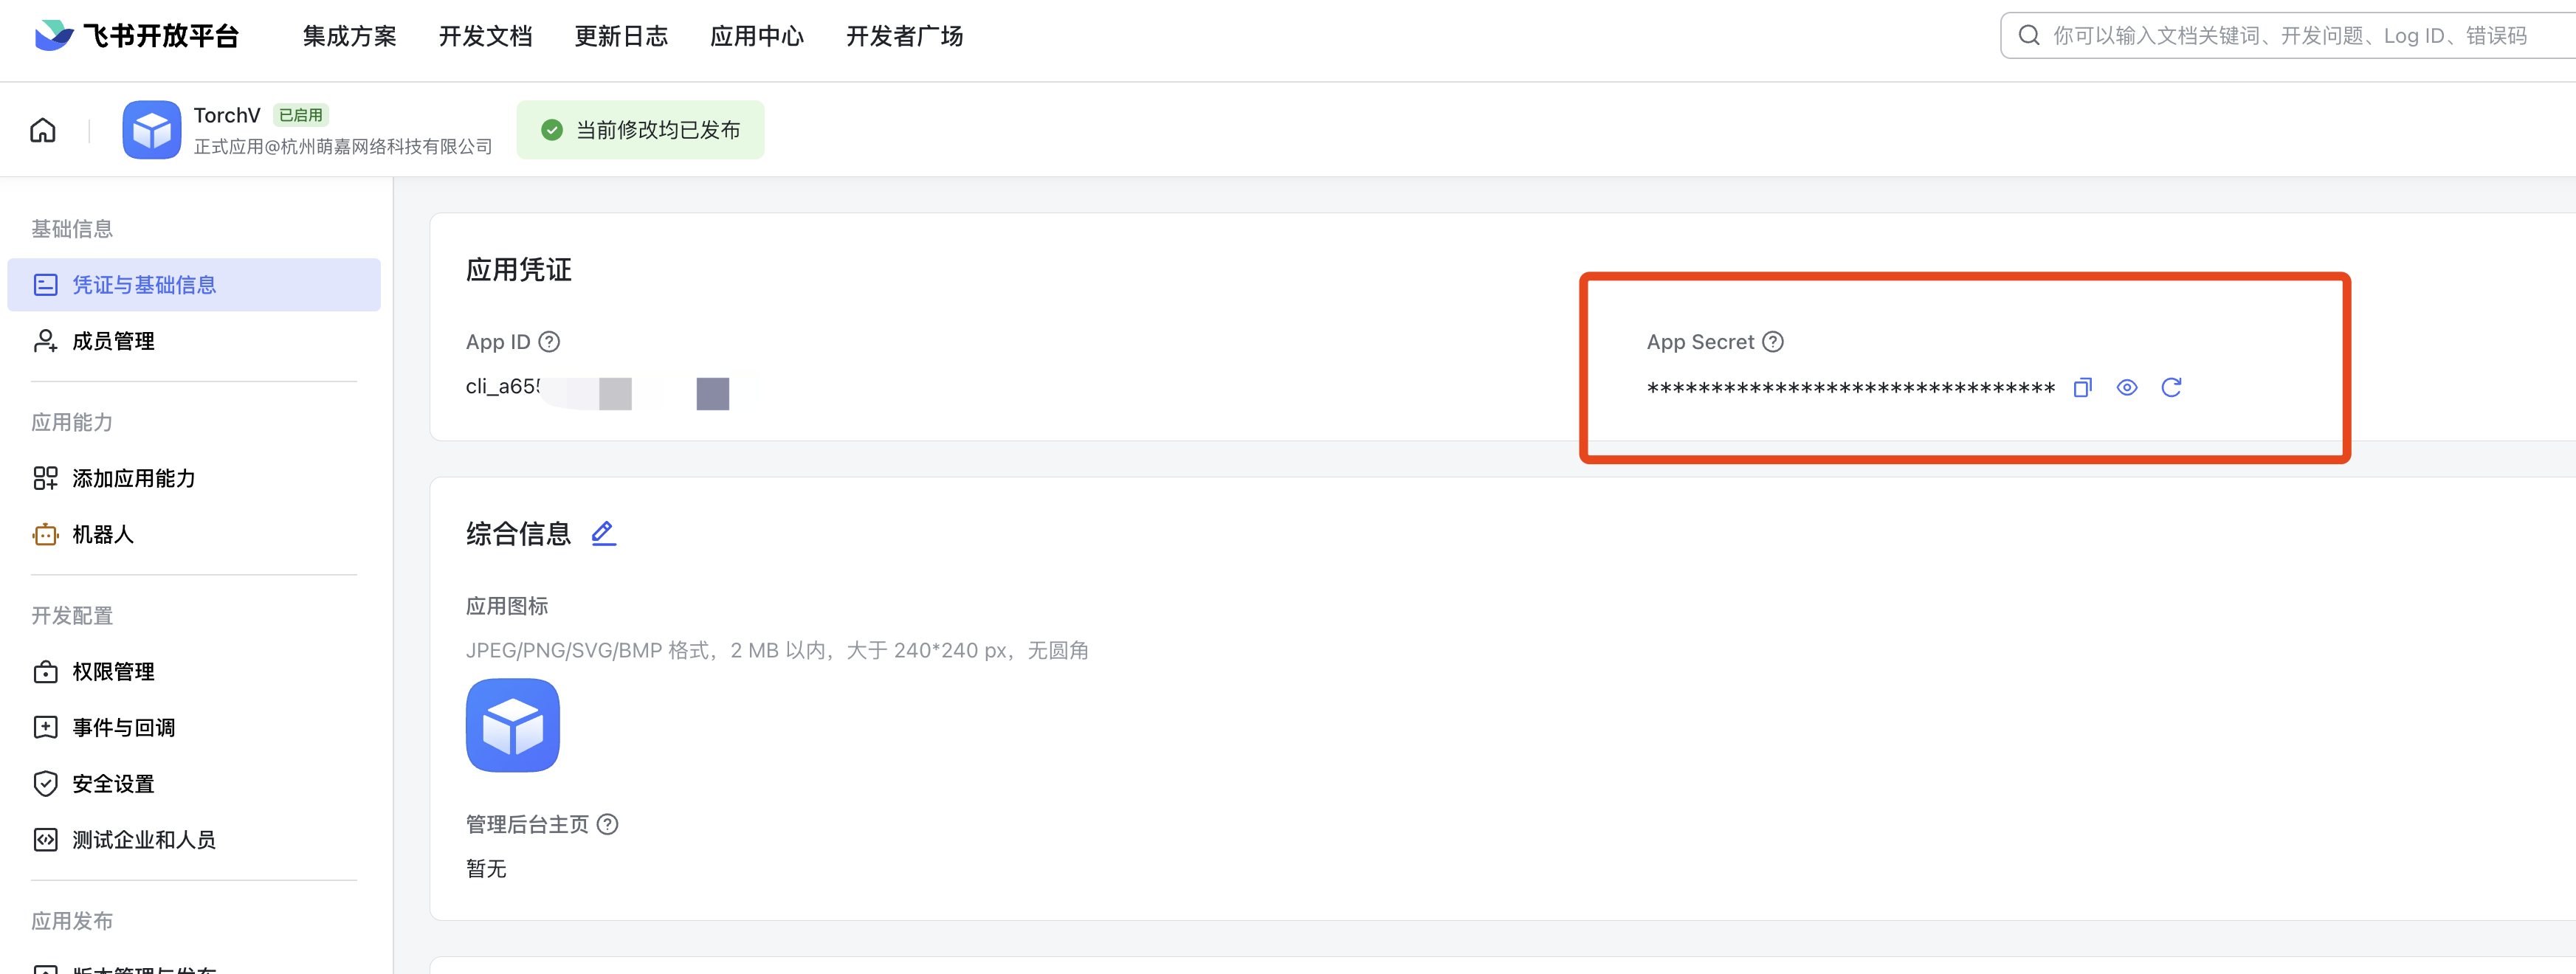
Task: Click the 添加应用能力 sidebar icon
Action: click(43, 478)
